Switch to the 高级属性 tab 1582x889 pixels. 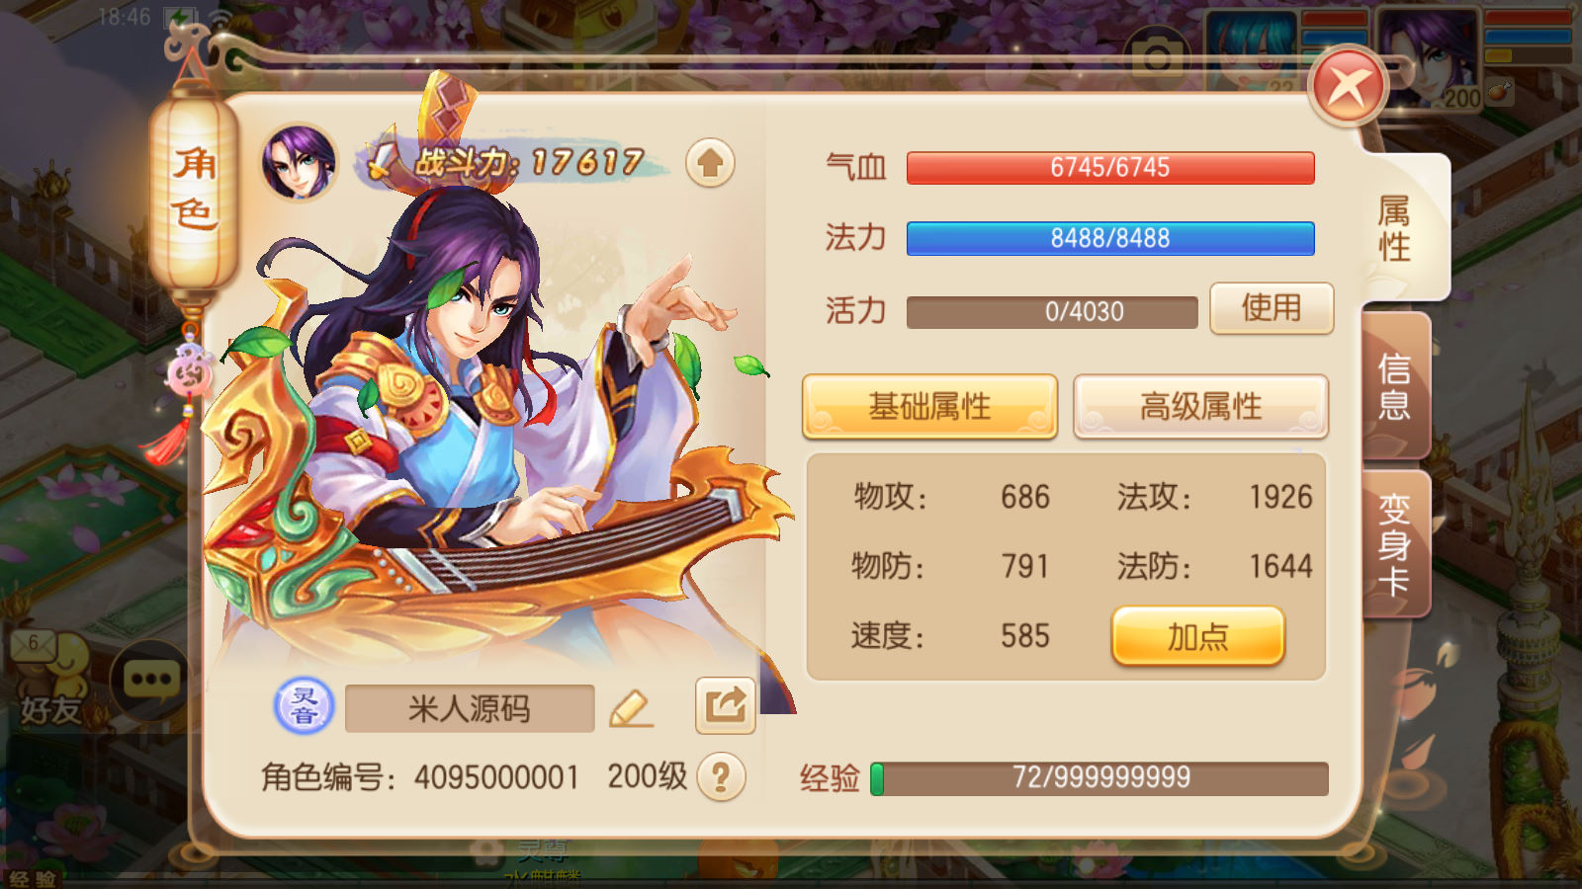click(x=1200, y=406)
